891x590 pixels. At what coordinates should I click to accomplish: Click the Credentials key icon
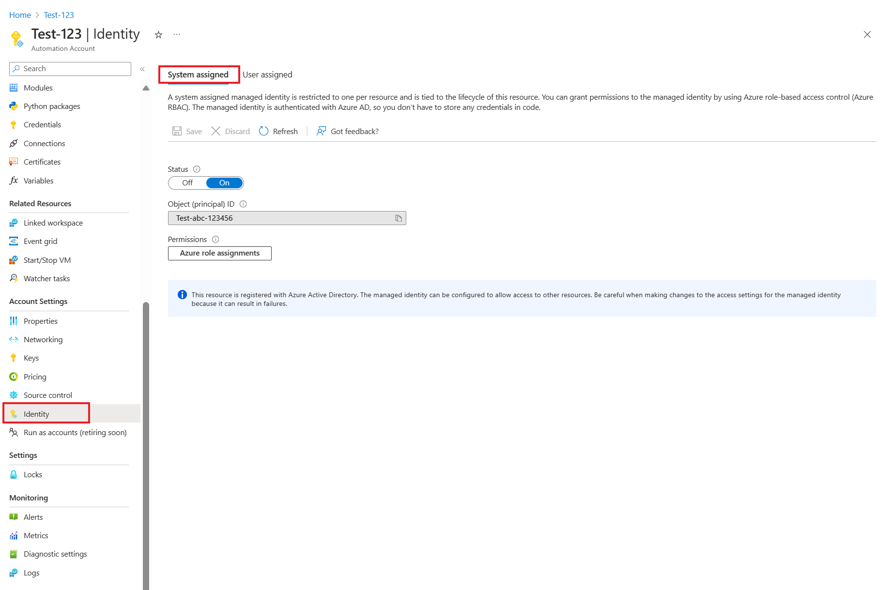coord(14,124)
